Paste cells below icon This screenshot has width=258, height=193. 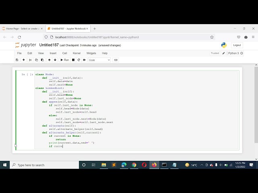coord(42,60)
